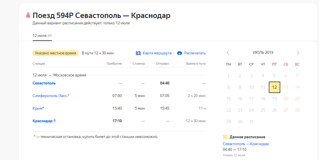Open the Краснодар-1 station link
Viewport: 319px width, 160px height.
coord(44,121)
